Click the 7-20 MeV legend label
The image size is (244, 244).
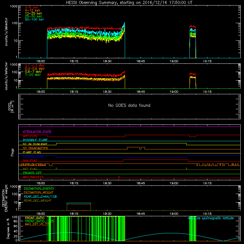[33, 75]
